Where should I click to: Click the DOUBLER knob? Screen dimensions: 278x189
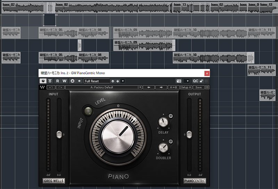click(163, 148)
